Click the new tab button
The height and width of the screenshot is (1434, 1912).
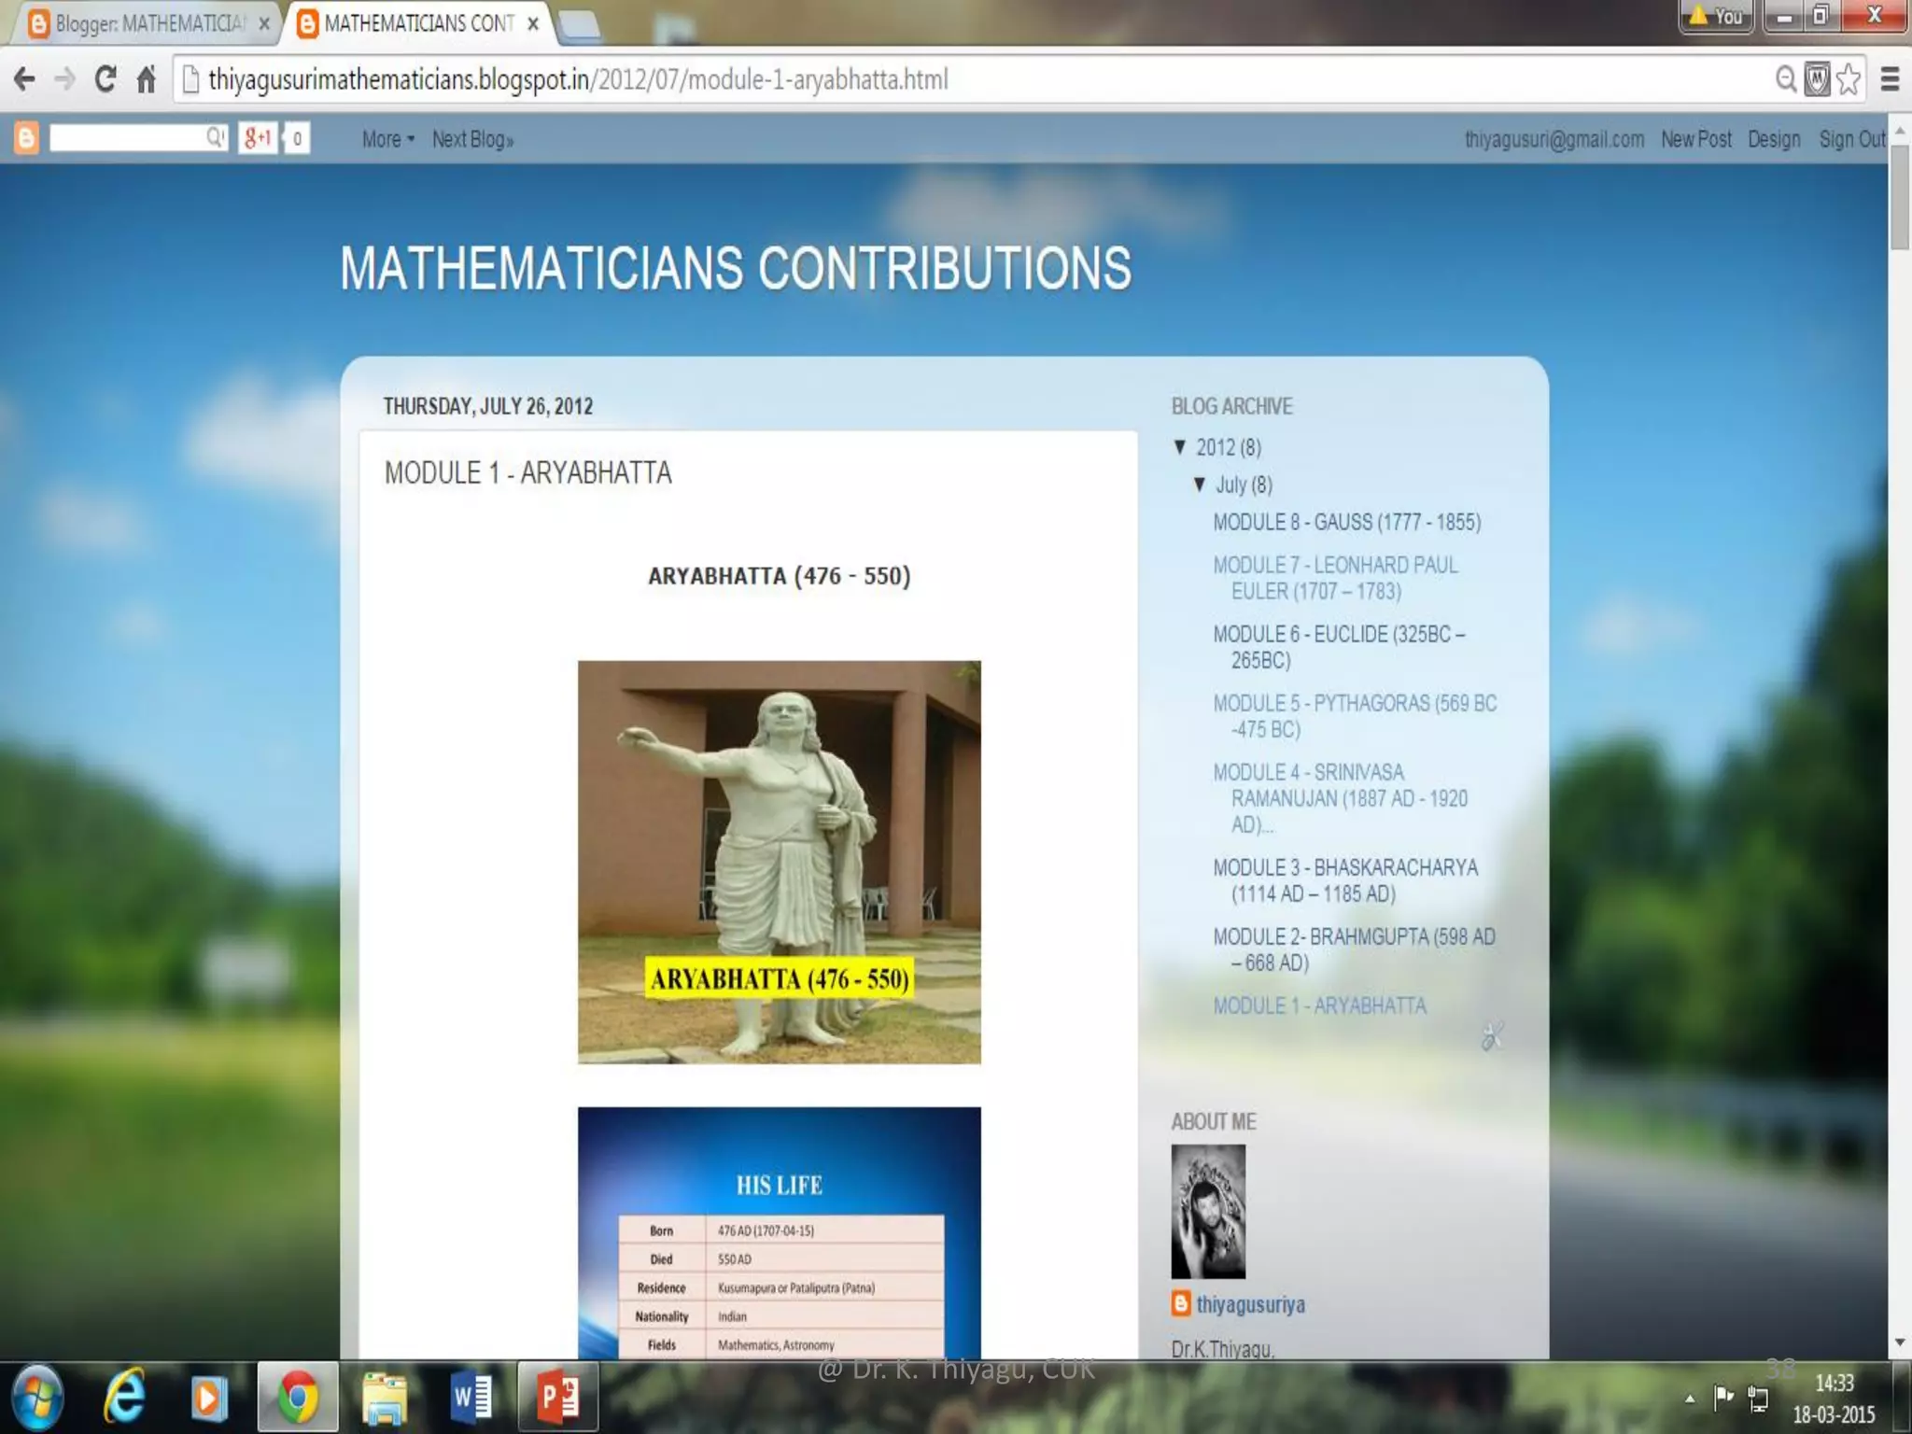tap(580, 26)
